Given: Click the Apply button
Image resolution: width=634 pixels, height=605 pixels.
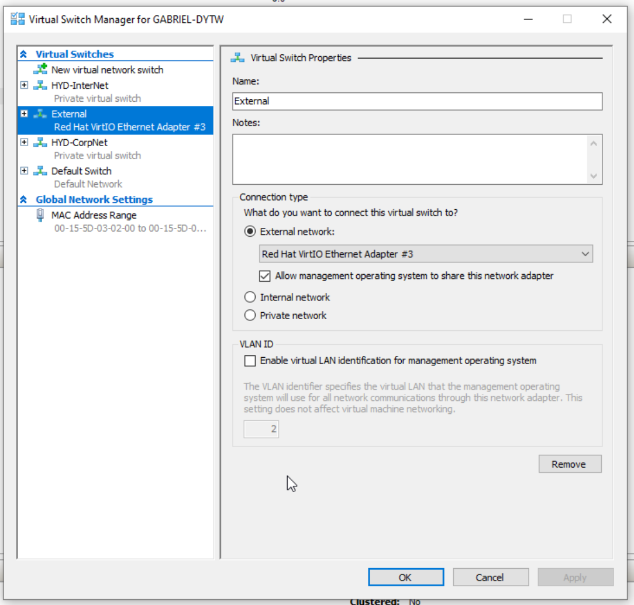Looking at the screenshot, I should [576, 577].
